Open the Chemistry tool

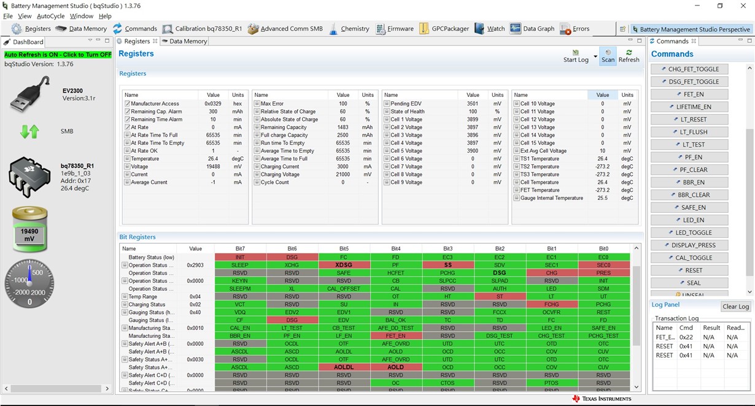coord(349,29)
